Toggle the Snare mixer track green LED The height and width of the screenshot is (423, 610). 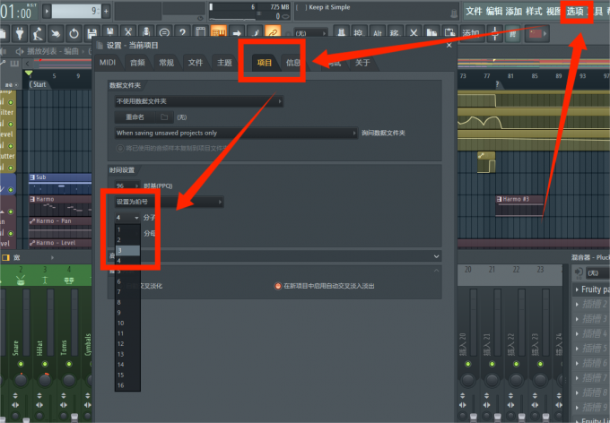click(21, 364)
